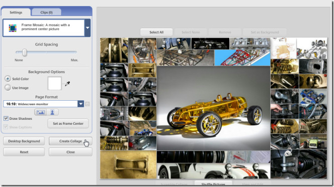
Task: Open the white background color swatch
Action: click(54, 83)
